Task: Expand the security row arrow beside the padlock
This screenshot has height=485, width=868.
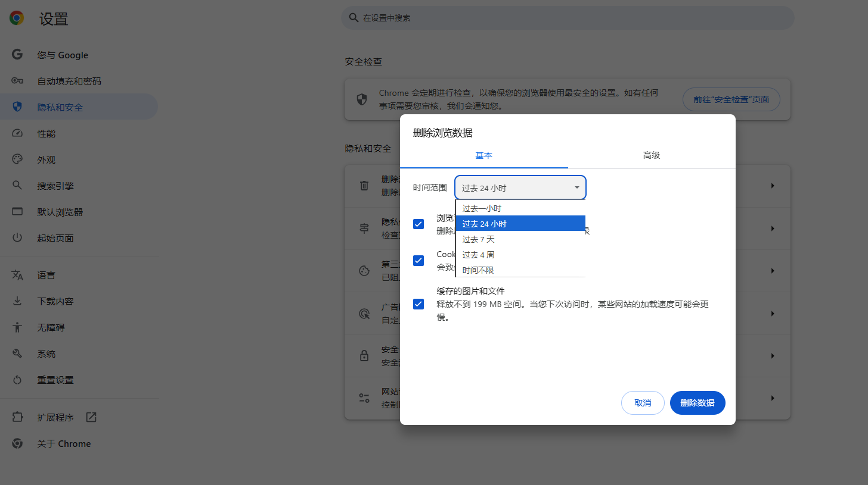Action: [773, 356]
